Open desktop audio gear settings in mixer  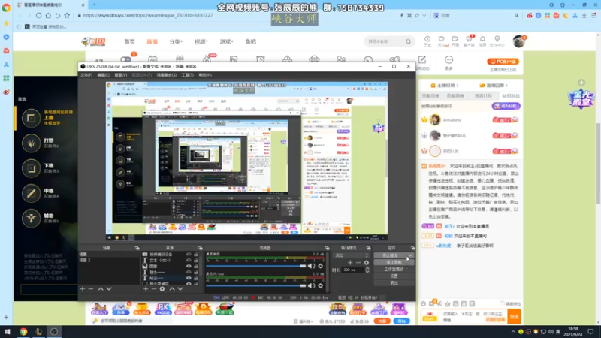tap(321, 266)
